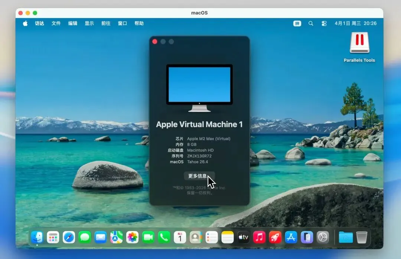This screenshot has width=401, height=259.
Task: Click the Macintosh HD value
Action: tap(200, 150)
